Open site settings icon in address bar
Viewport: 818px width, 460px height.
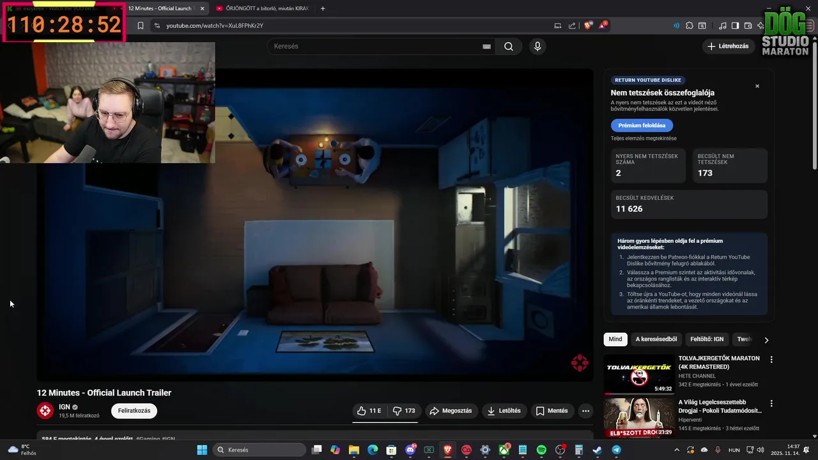(157, 26)
